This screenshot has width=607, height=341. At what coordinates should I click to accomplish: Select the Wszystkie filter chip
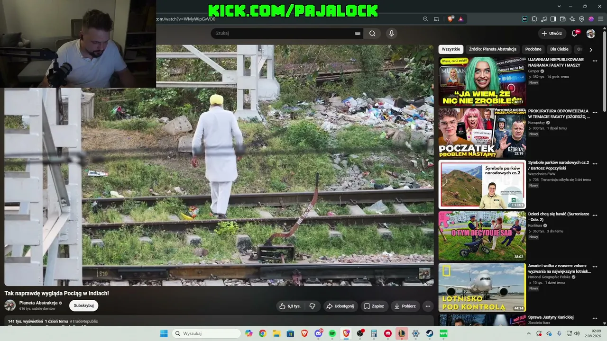point(451,49)
